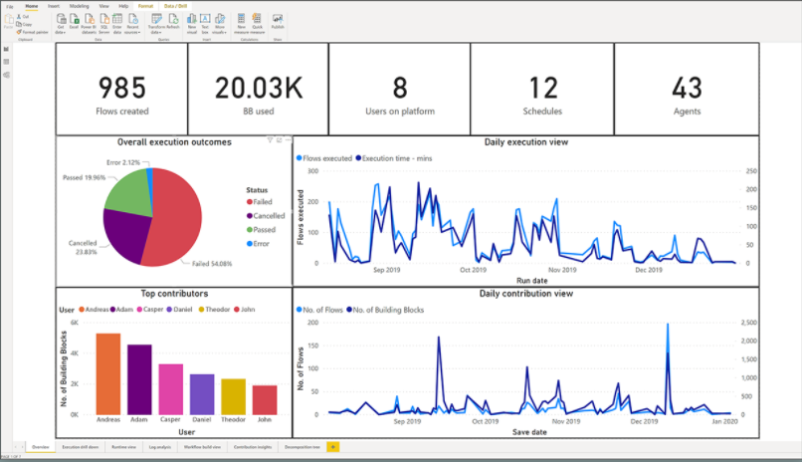
Task: Open the View ribbon tab
Action: point(103,6)
